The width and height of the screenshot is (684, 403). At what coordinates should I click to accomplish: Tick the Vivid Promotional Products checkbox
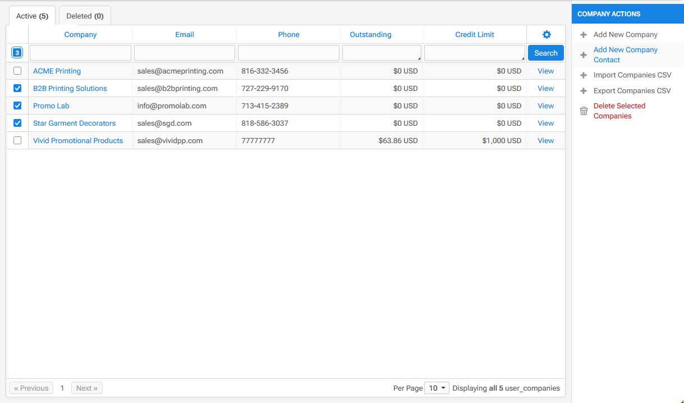(x=17, y=141)
